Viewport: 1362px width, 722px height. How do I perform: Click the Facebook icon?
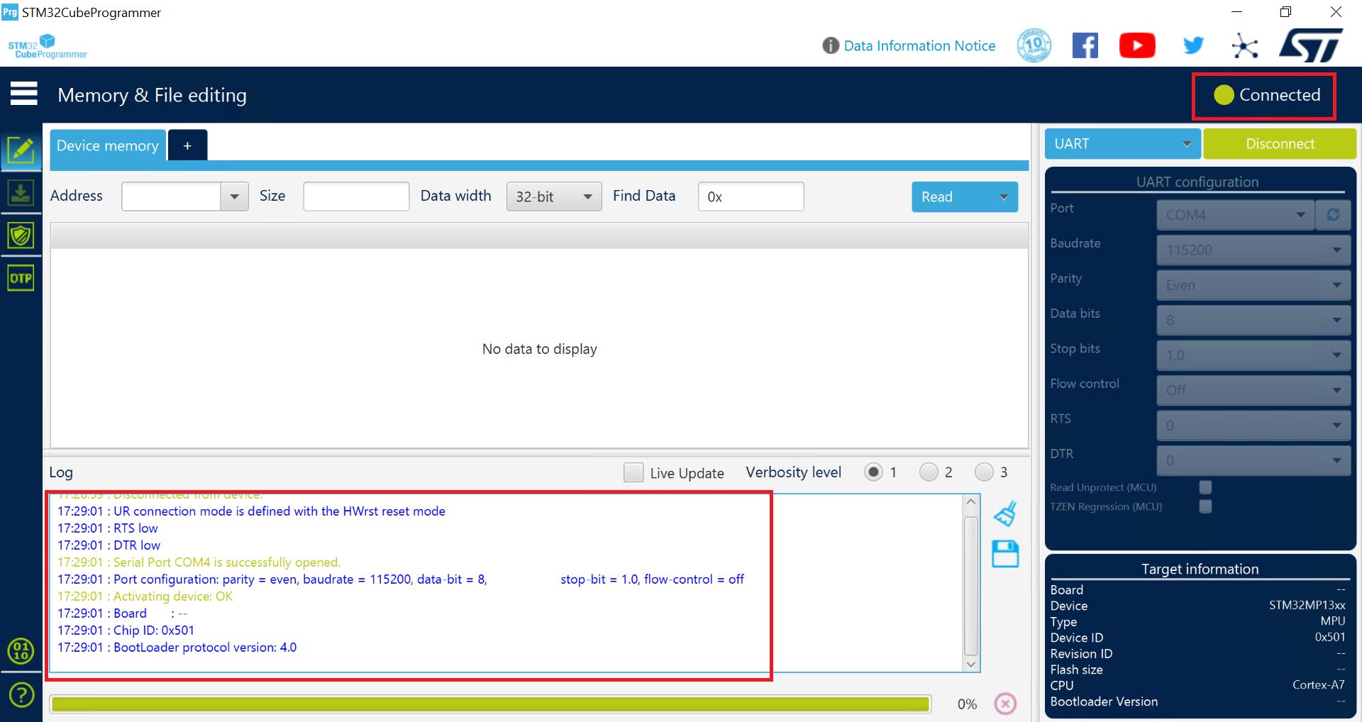click(x=1085, y=46)
